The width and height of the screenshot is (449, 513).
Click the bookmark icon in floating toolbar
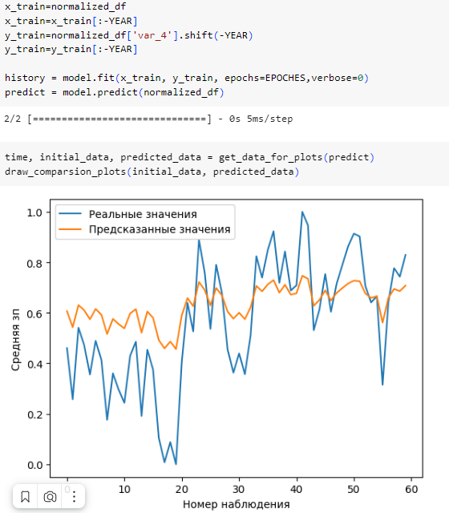[25, 497]
